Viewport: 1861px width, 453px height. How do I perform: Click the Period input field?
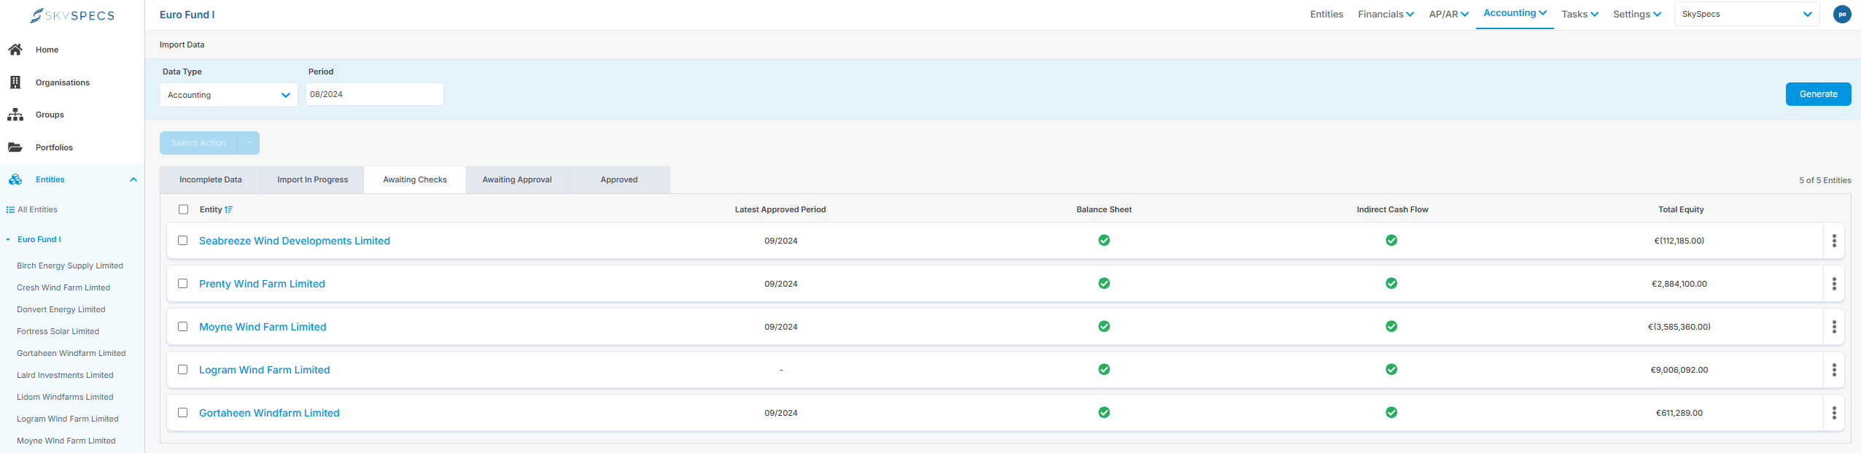(x=374, y=94)
